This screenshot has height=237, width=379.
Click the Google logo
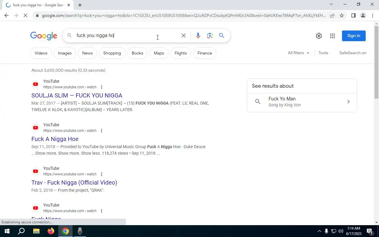point(44,36)
